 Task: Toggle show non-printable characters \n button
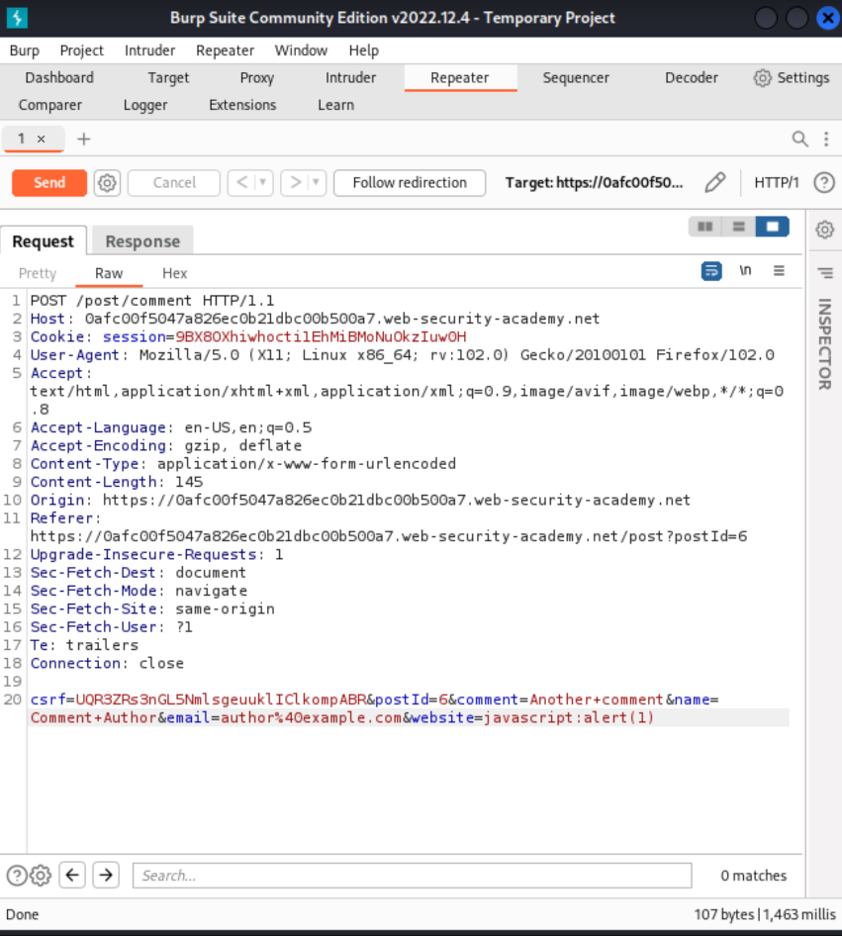[x=745, y=271]
